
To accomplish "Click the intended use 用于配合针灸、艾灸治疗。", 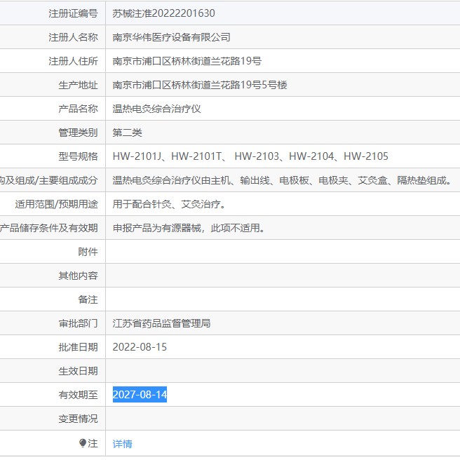I will click(169, 204).
